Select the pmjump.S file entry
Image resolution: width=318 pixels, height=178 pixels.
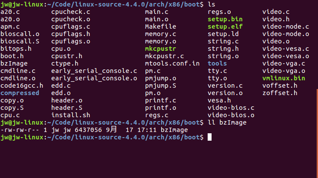[x=161, y=86]
